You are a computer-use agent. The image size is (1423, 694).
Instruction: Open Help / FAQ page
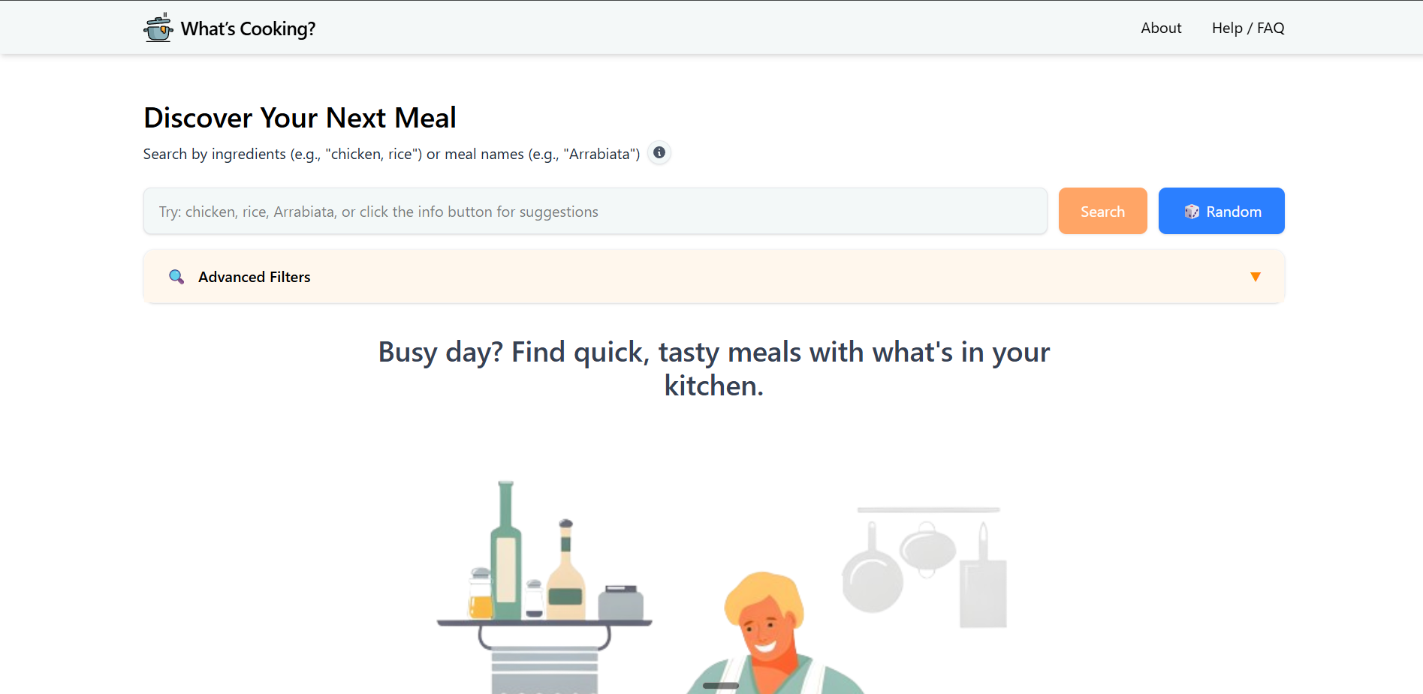coord(1248,28)
